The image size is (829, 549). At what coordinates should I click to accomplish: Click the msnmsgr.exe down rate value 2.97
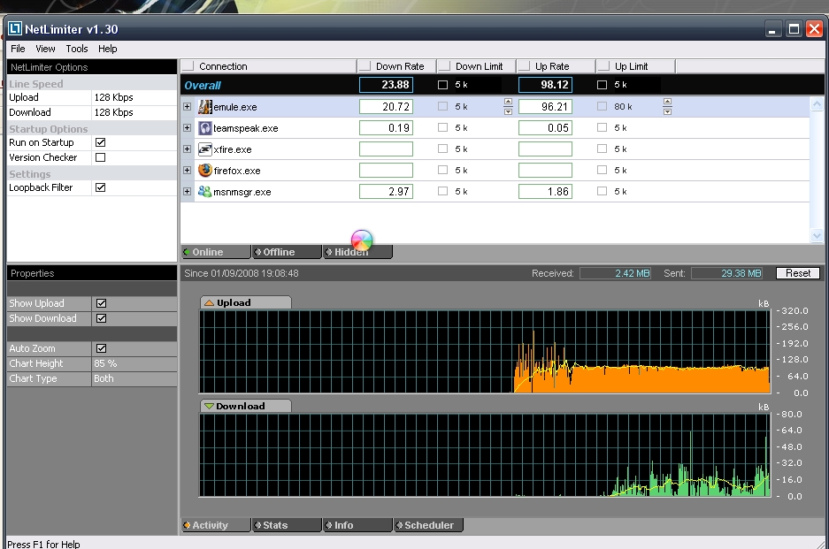(386, 191)
